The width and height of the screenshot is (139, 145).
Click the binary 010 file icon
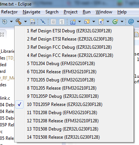point(33,22)
